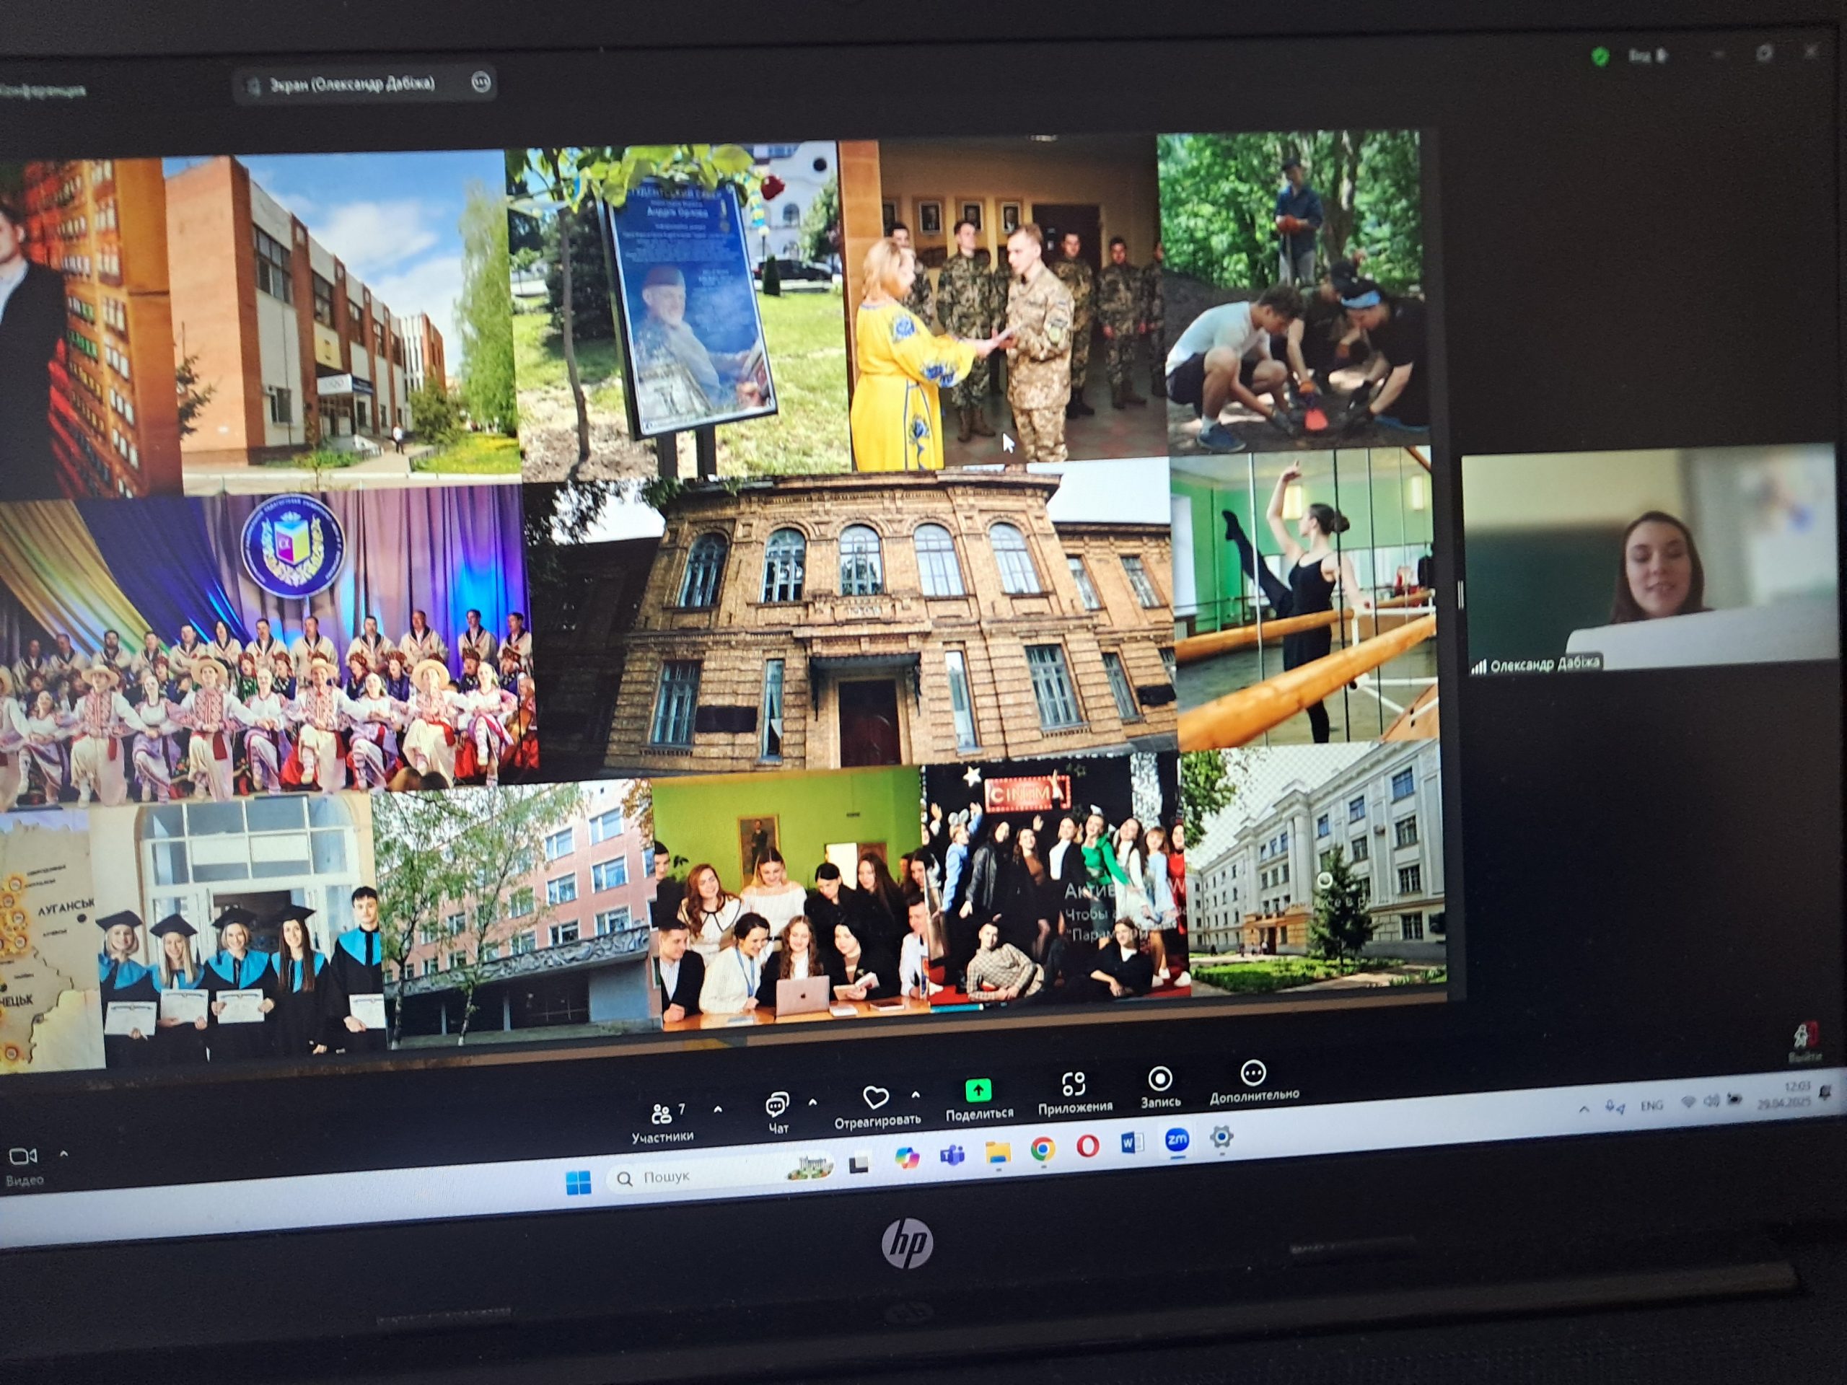Click the Wi-Fi network tray icon
The height and width of the screenshot is (1385, 1847).
(1688, 1102)
